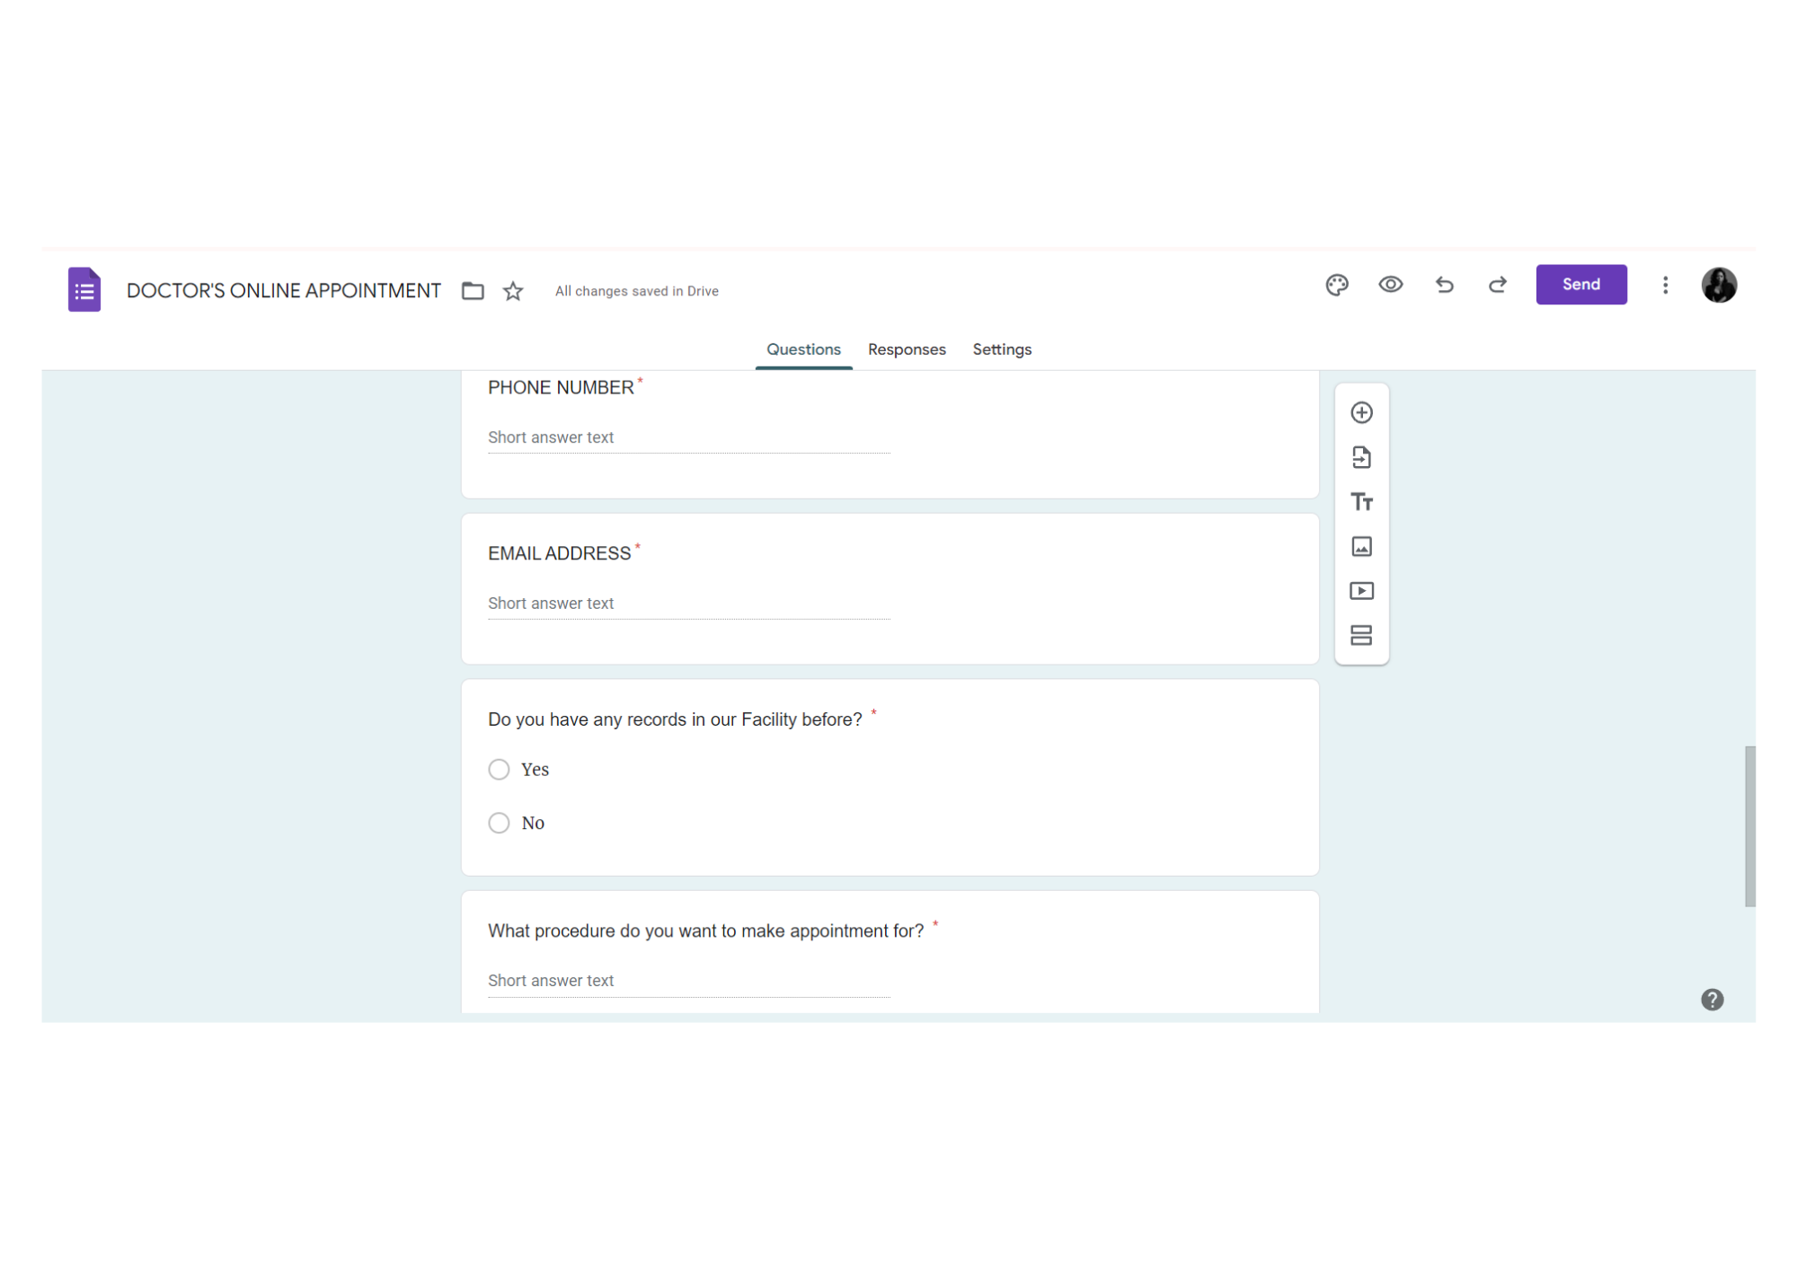Image resolution: width=1797 pixels, height=1270 pixels.
Task: Click the Undo arrow icon
Action: pos(1444,285)
